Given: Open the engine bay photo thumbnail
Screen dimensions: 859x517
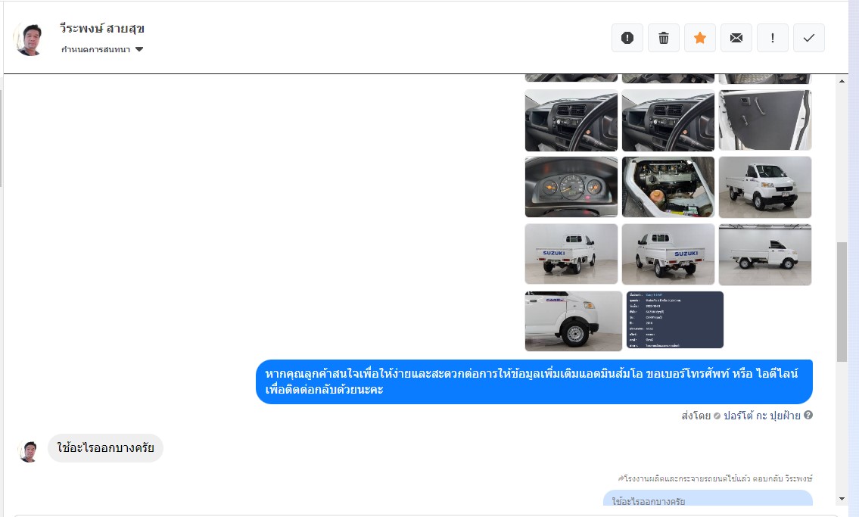Looking at the screenshot, I should tap(668, 187).
